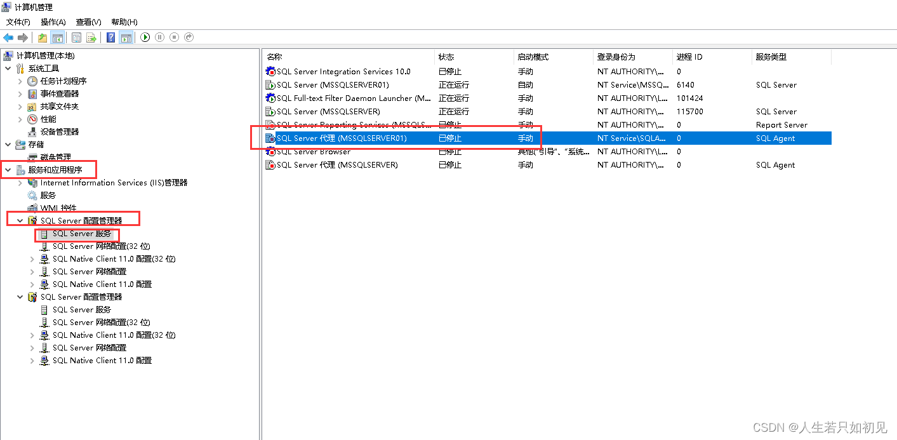Open the 帮助(H) menu
897x440 pixels.
[x=124, y=22]
